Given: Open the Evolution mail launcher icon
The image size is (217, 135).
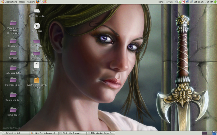Looking at the screenshot, I should click(41, 2).
